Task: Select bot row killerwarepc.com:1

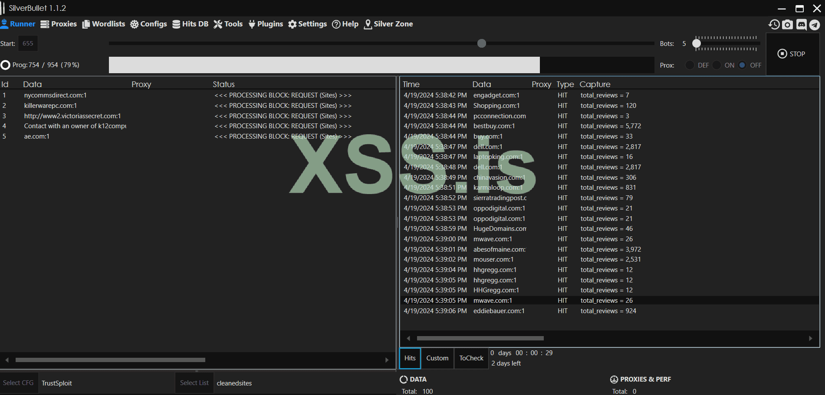Action: (x=197, y=106)
